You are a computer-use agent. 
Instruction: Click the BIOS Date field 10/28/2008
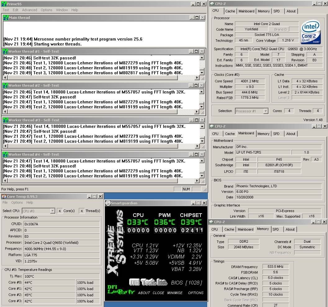(x=278, y=197)
